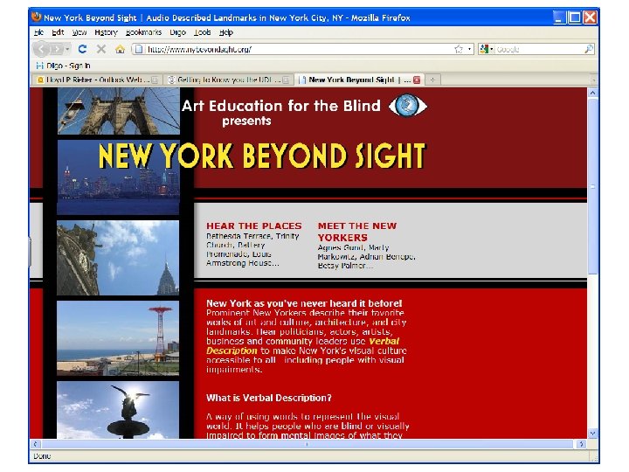
Task: Click the horizontal scrollbar right arrow
Action: (581, 444)
